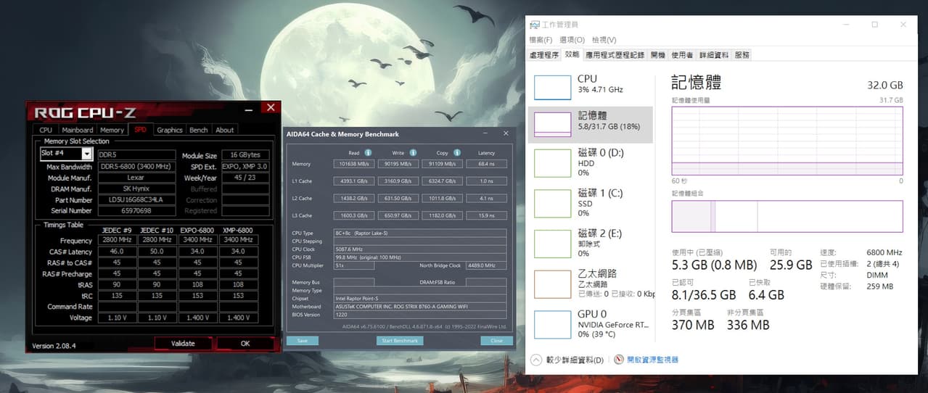Screen dimensions: 928x393
Task: Click the Module Size 16 GBytes field
Action: coord(245,155)
